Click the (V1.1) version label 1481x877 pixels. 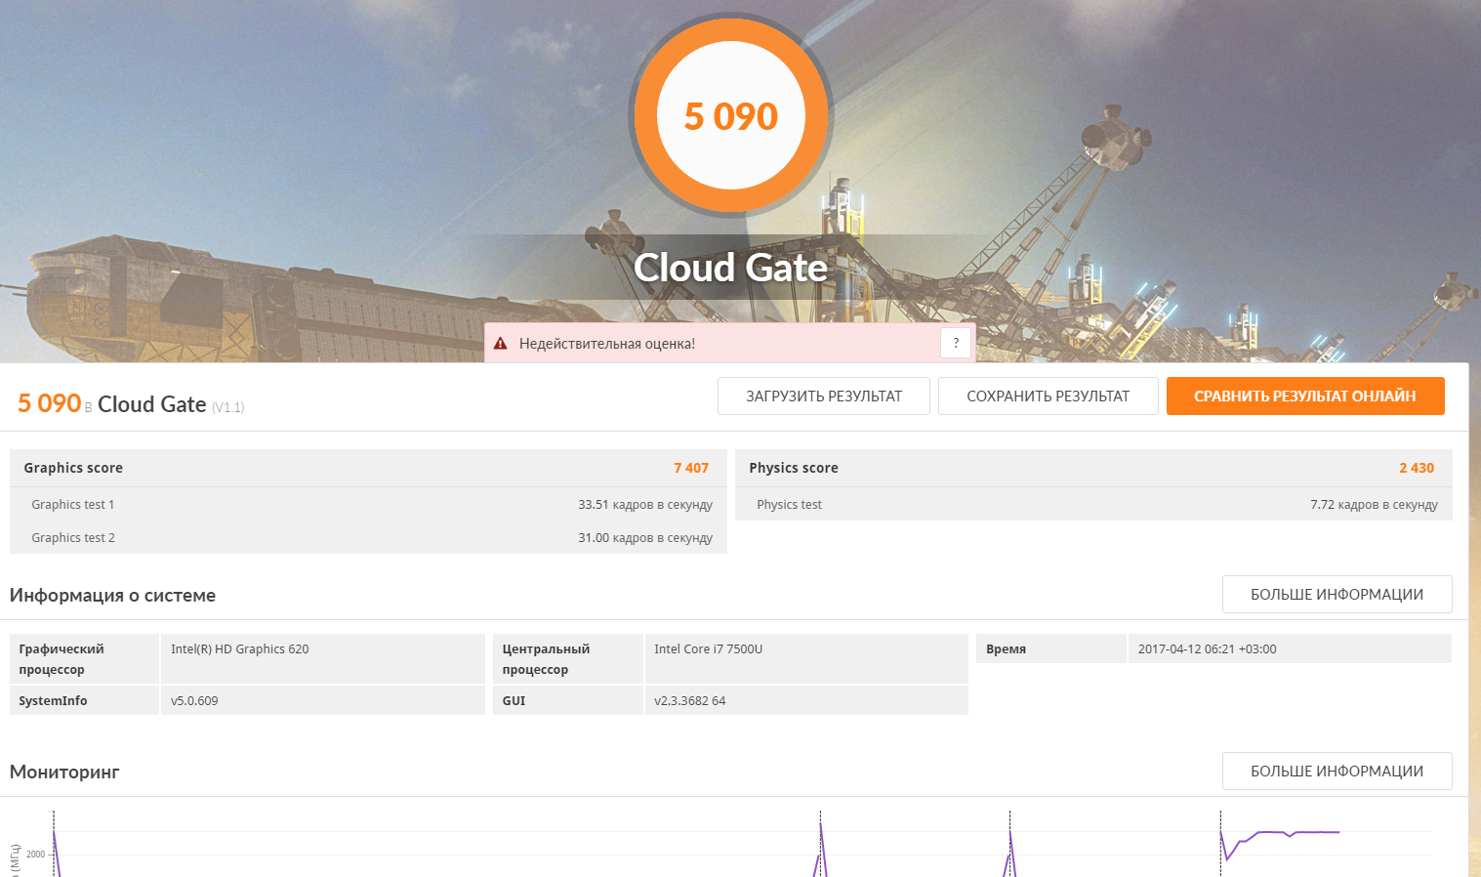point(228,408)
